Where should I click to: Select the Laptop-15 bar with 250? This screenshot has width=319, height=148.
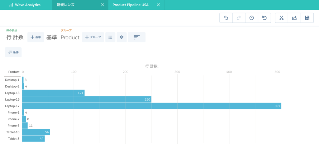tap(87, 99)
